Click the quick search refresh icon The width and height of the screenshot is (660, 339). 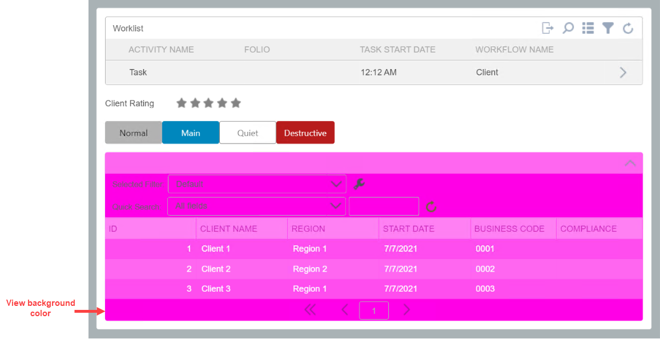431,207
